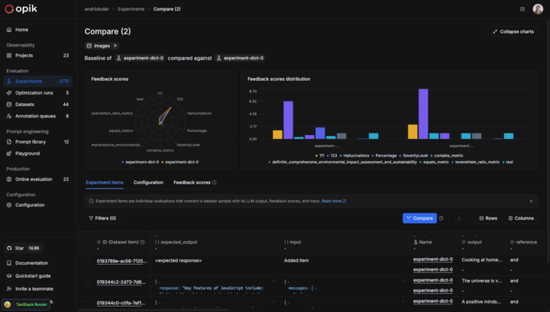Expand the Filters (0) menu
Screen dimensions: 550x312
102,218
